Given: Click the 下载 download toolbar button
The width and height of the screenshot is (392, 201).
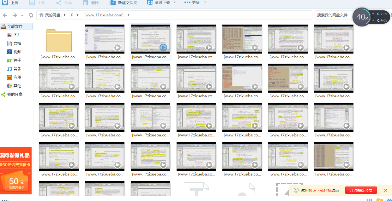Looking at the screenshot, I should pos(37,3).
